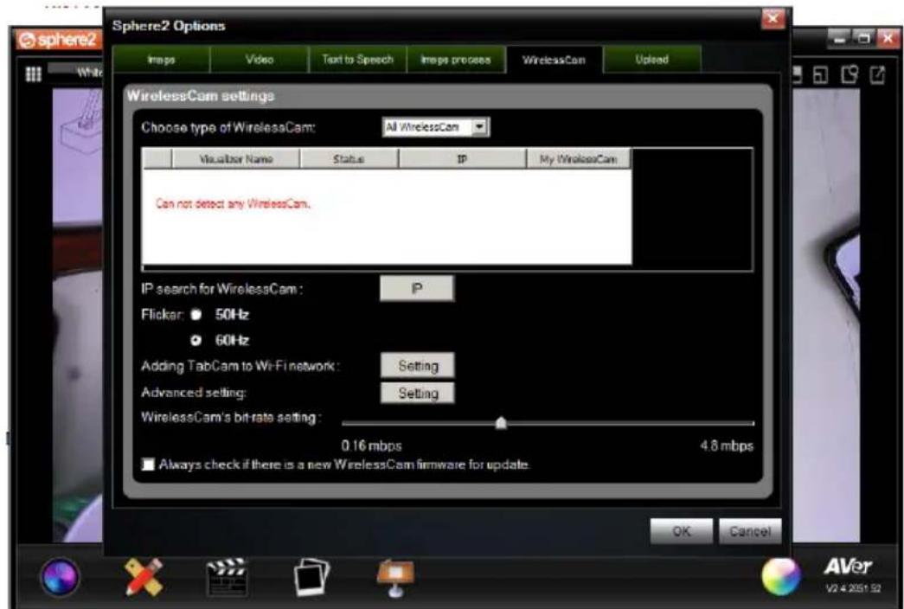Open the presentation easel icon
The image size is (904, 609).
click(395, 579)
